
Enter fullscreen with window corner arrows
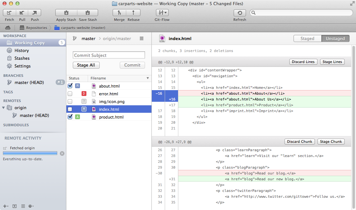pyautogui.click(x=352, y=4)
